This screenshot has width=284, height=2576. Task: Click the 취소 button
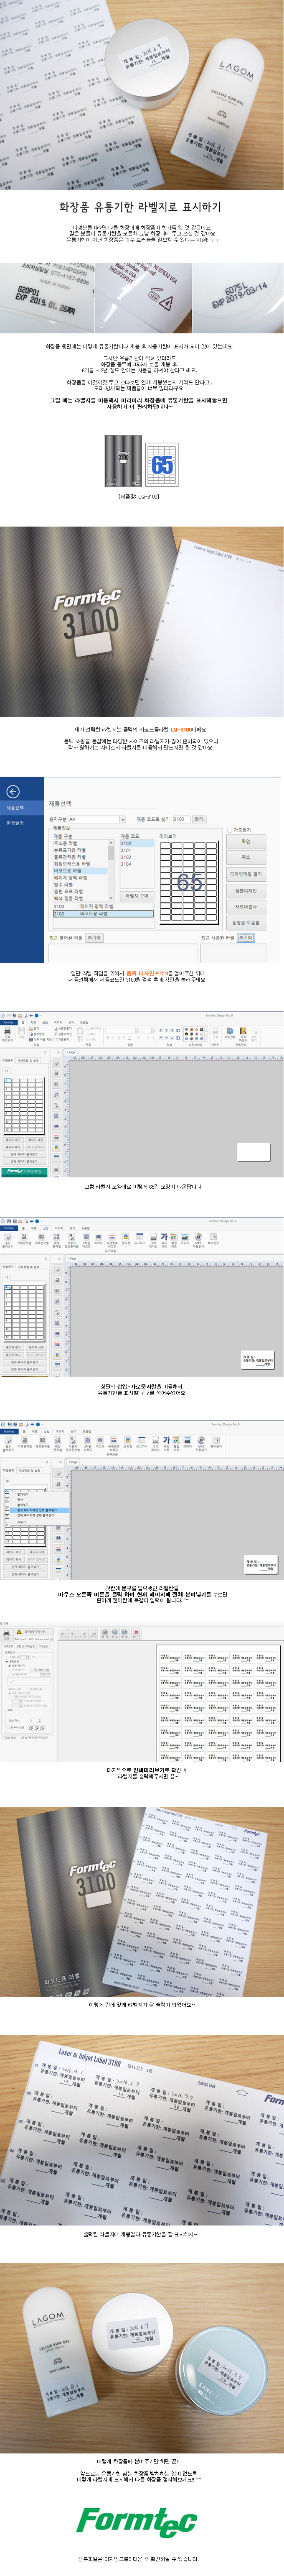[x=246, y=856]
